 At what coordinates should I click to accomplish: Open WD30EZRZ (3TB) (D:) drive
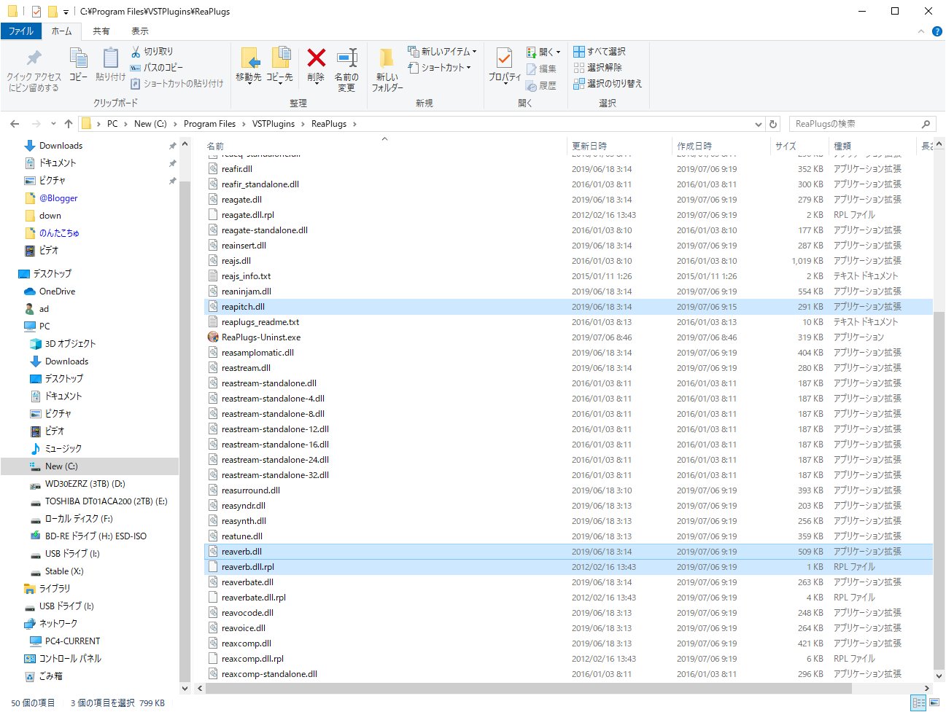click(85, 484)
